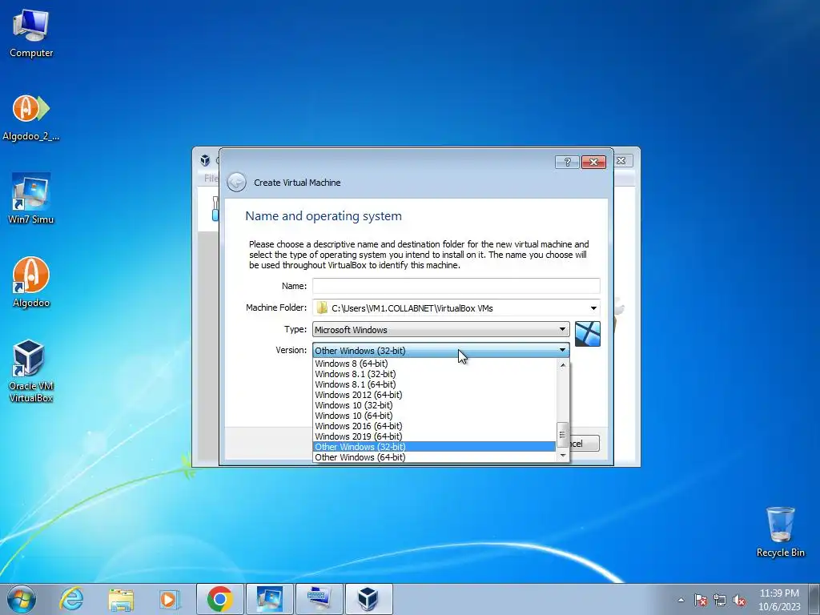Select Windows 2019 (64-bit) version
The width and height of the screenshot is (820, 615).
point(434,436)
